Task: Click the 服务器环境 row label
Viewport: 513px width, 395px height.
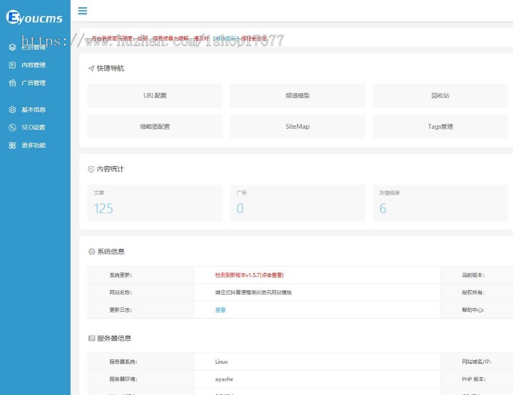Action: point(123,379)
